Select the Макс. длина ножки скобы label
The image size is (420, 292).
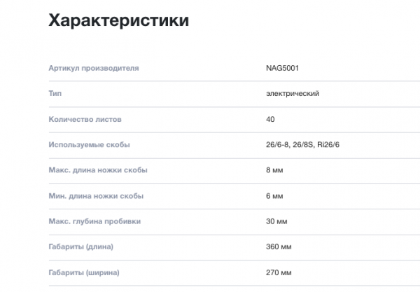pyautogui.click(x=98, y=170)
